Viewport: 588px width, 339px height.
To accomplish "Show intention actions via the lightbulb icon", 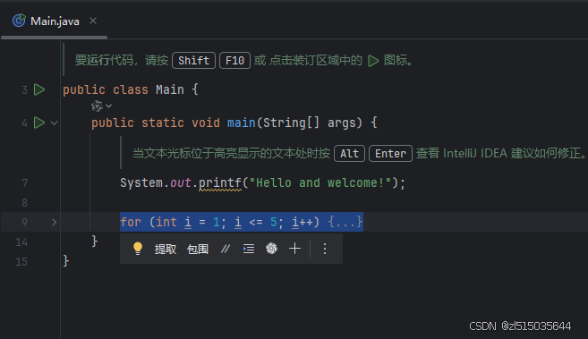I will tap(138, 249).
